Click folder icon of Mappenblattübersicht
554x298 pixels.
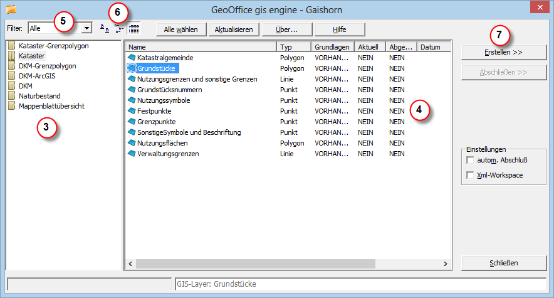pos(12,105)
